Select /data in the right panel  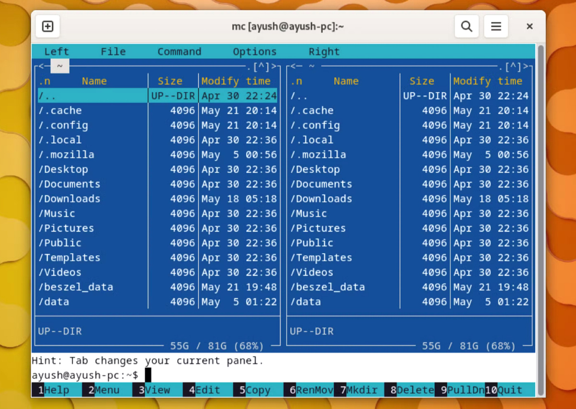coord(409,302)
